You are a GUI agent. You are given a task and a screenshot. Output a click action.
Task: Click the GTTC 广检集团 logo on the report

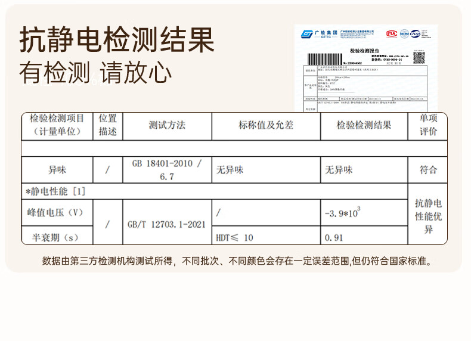(319, 34)
